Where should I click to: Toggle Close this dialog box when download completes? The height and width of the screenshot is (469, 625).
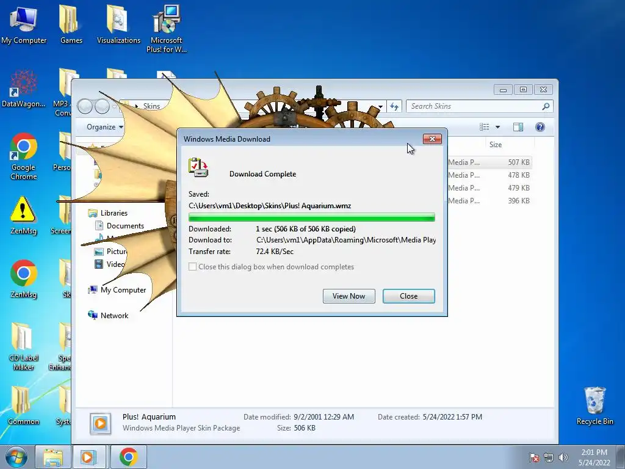(x=192, y=266)
